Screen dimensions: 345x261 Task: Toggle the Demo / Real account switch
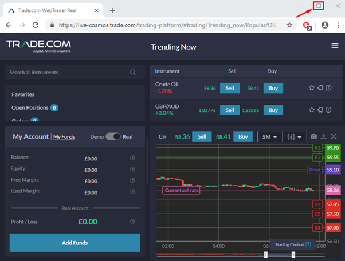point(113,136)
